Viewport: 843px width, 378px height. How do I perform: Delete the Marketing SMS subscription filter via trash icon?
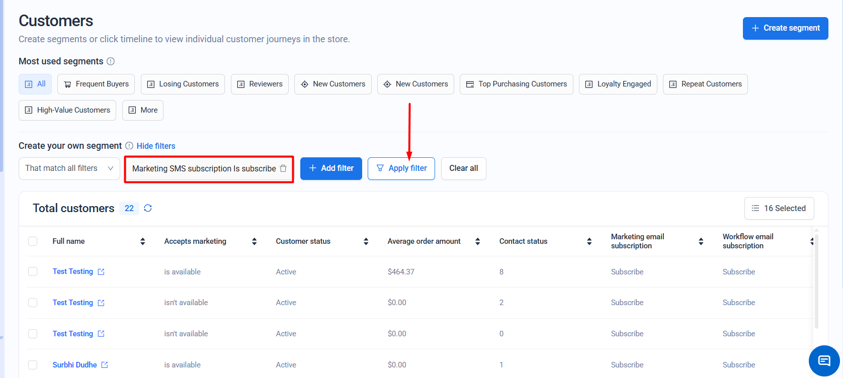point(283,168)
